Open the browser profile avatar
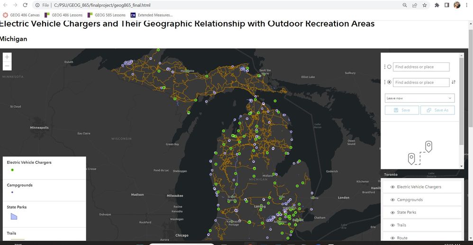 click(457, 5)
